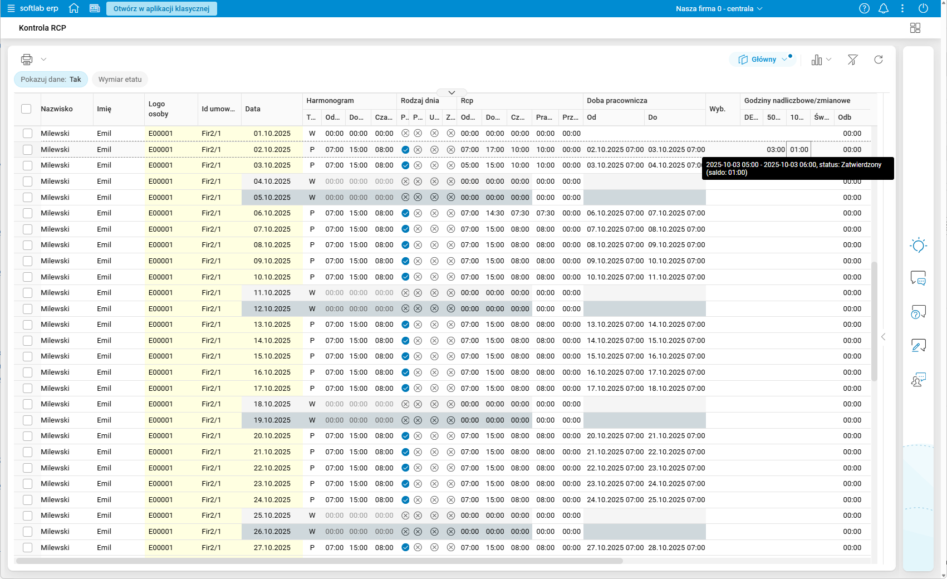Click the blue check icon in row 20.10.2025
The width and height of the screenshot is (947, 579).
click(x=405, y=436)
